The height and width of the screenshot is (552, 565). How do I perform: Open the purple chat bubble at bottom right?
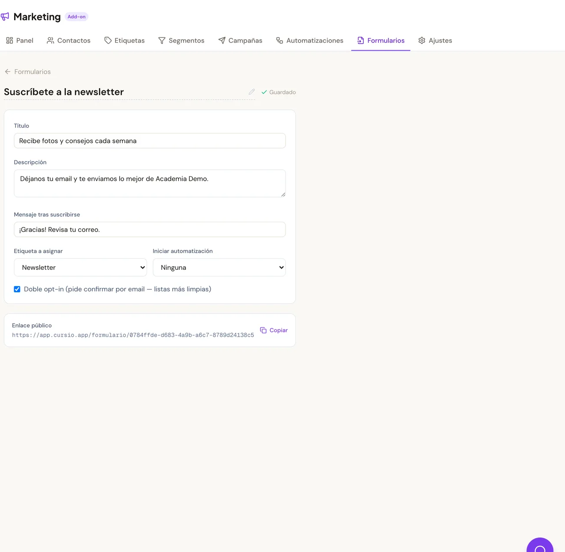540,545
